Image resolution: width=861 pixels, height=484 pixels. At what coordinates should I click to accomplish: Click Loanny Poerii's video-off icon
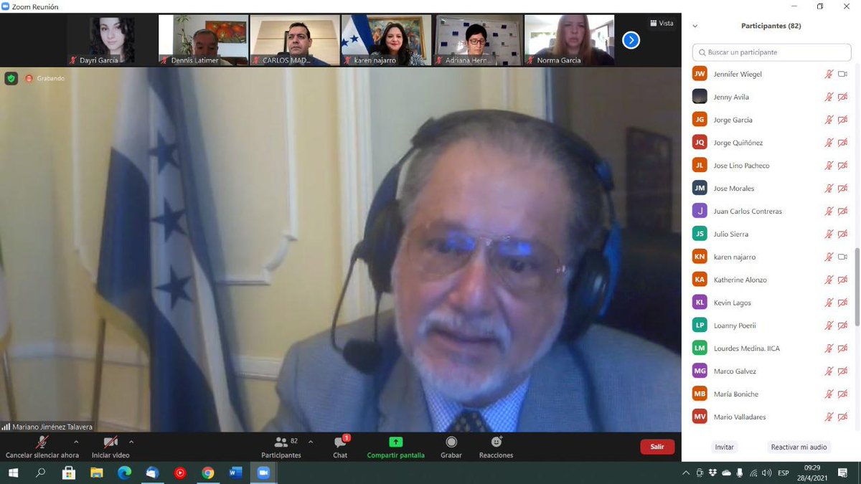(x=843, y=326)
